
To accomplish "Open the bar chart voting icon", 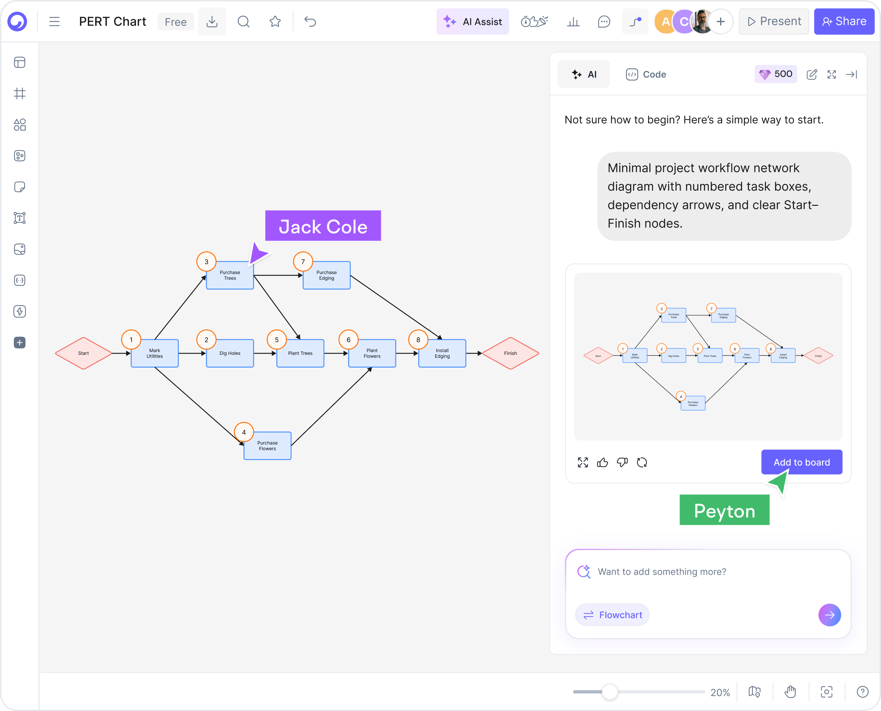I will pos(573,22).
